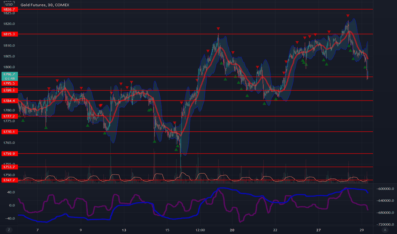
Task: Click the -680000.0 right scale value
Action: 385,212
